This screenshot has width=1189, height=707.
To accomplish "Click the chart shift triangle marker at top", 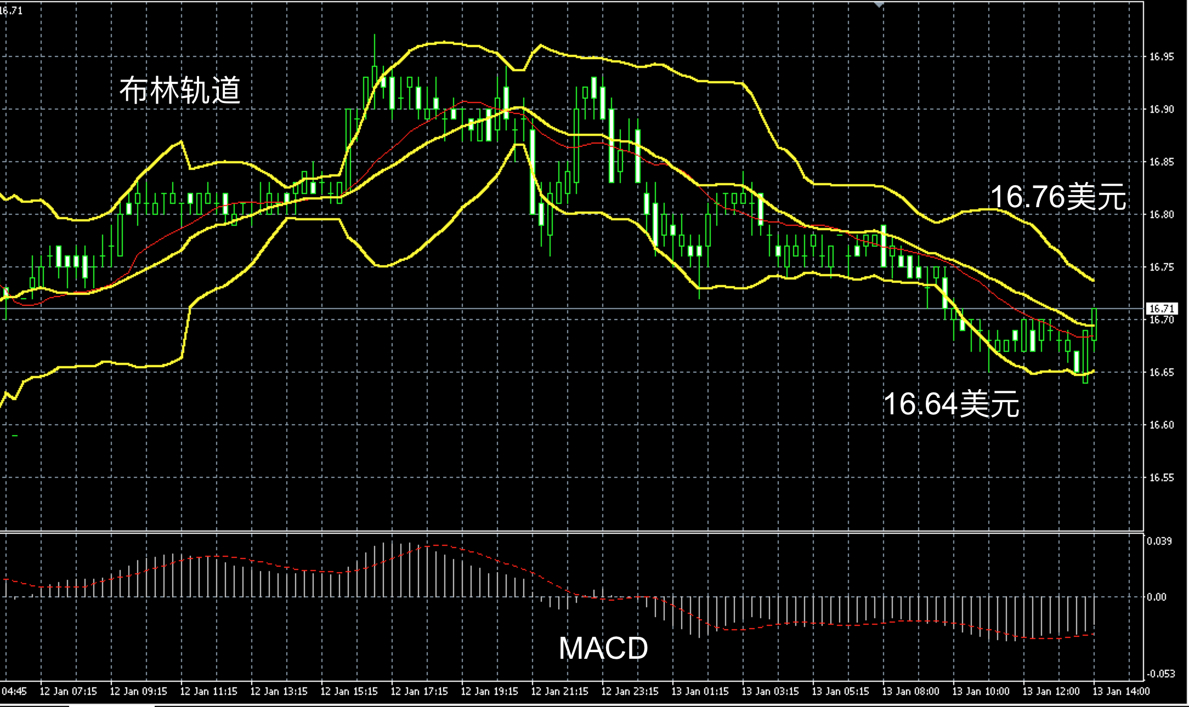I will pos(879,5).
